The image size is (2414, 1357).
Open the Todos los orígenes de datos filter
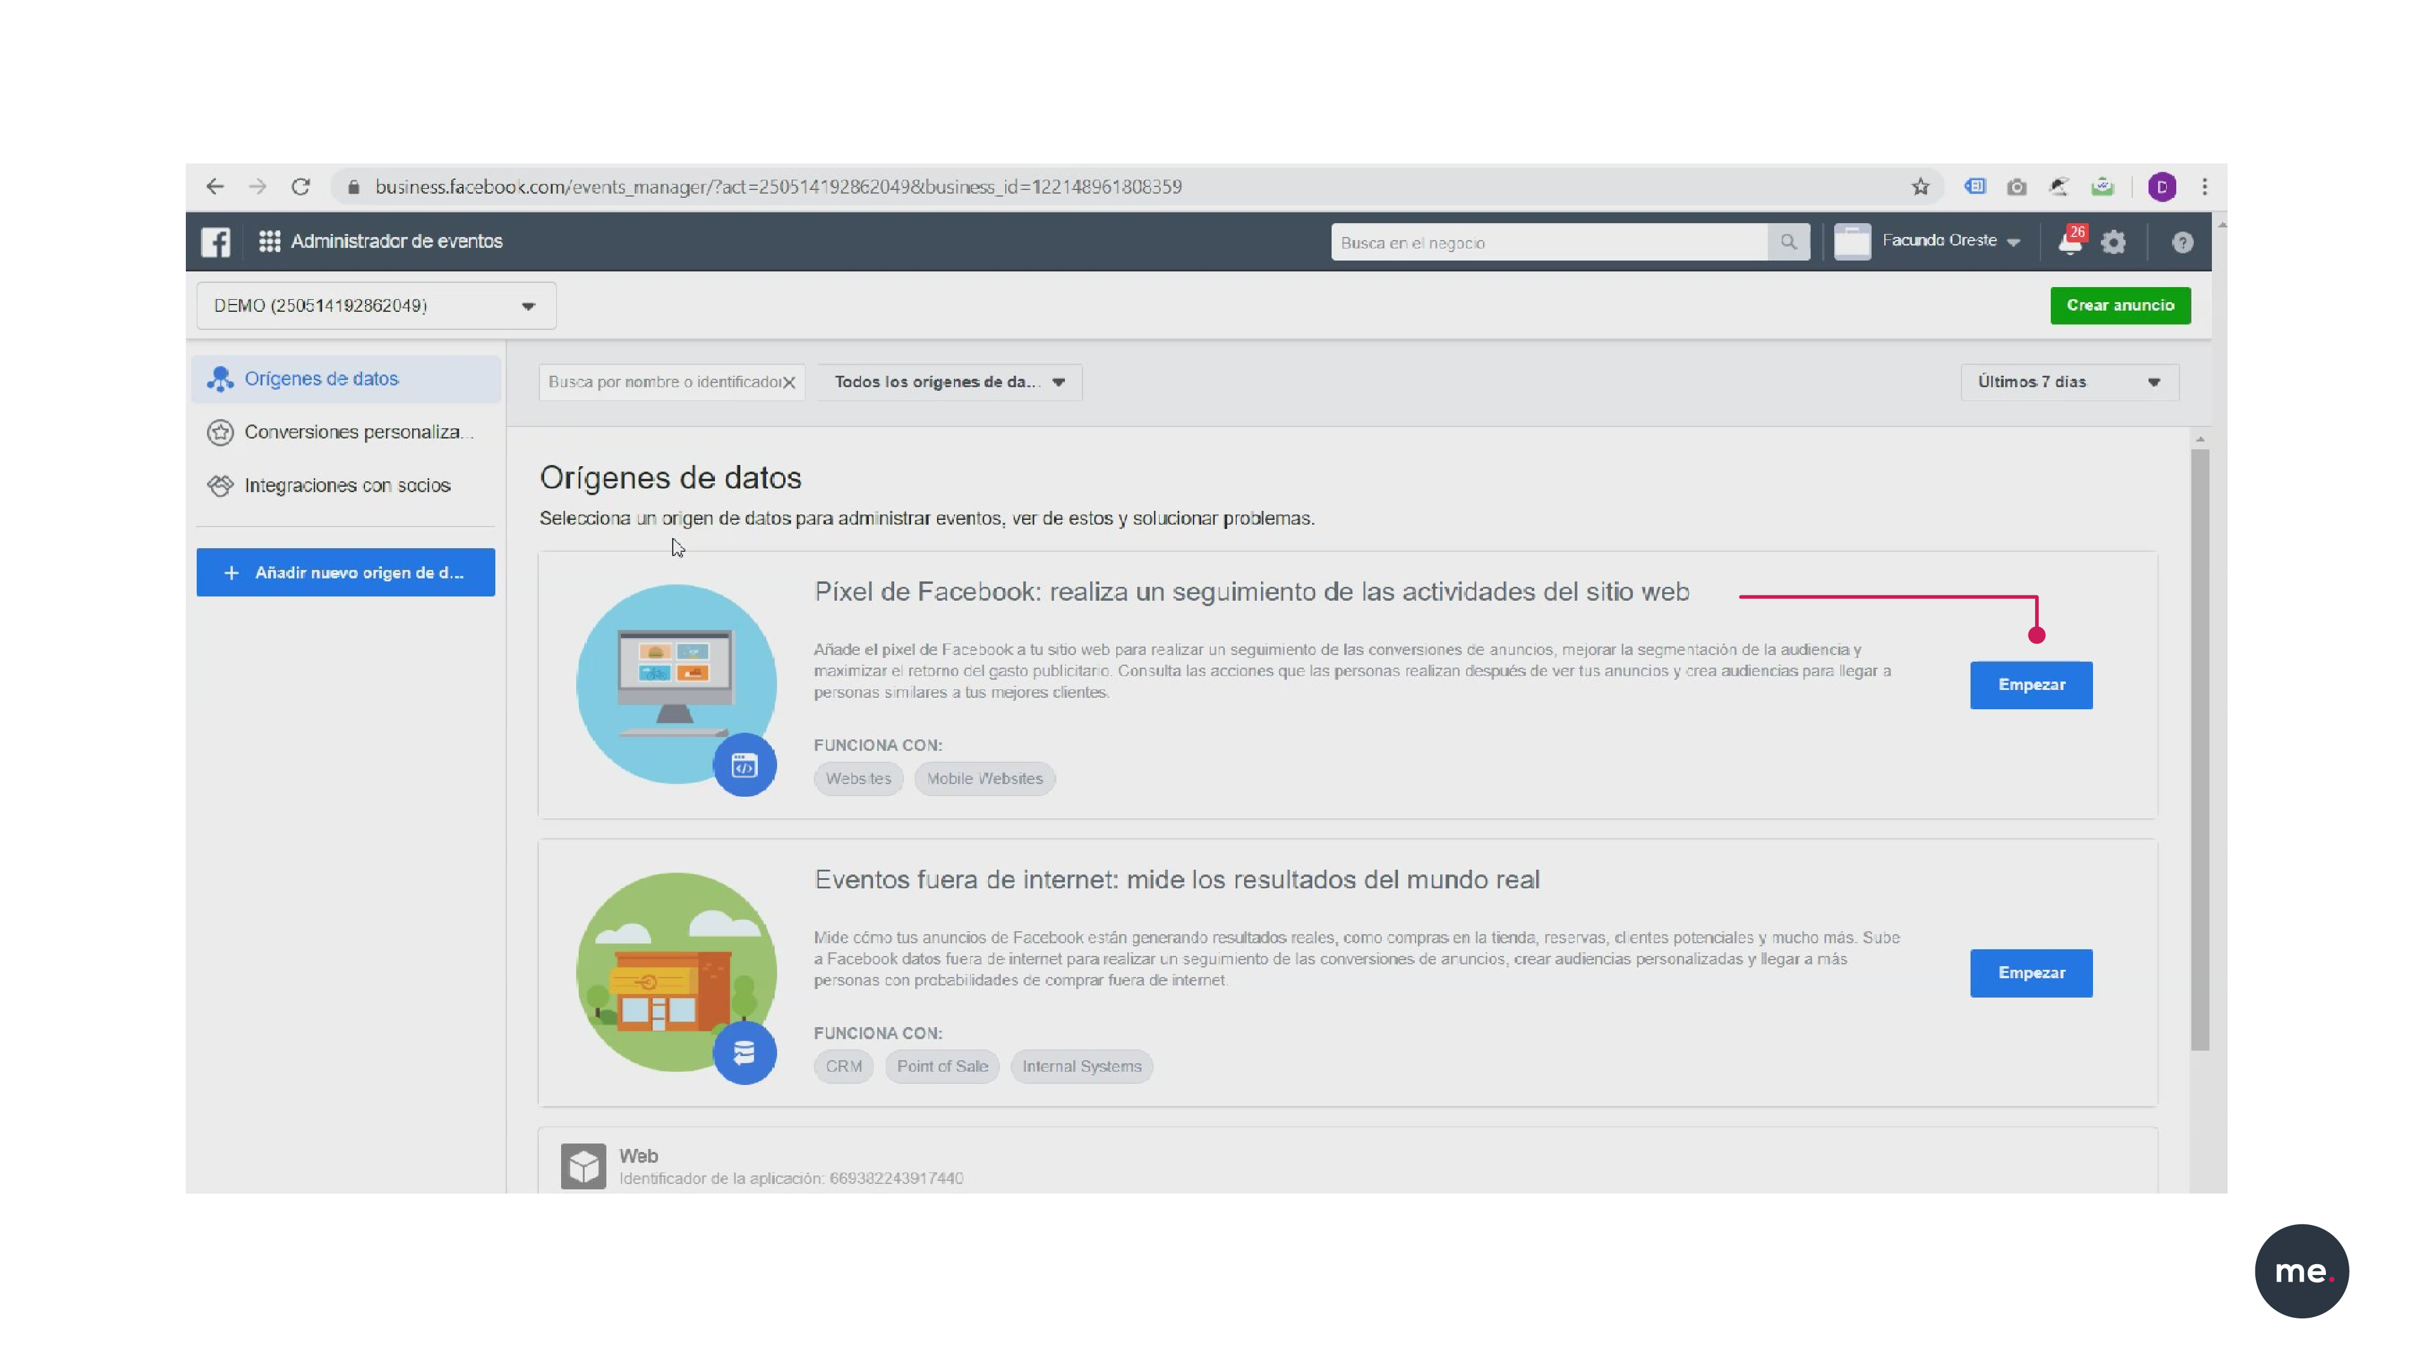pyautogui.click(x=949, y=382)
